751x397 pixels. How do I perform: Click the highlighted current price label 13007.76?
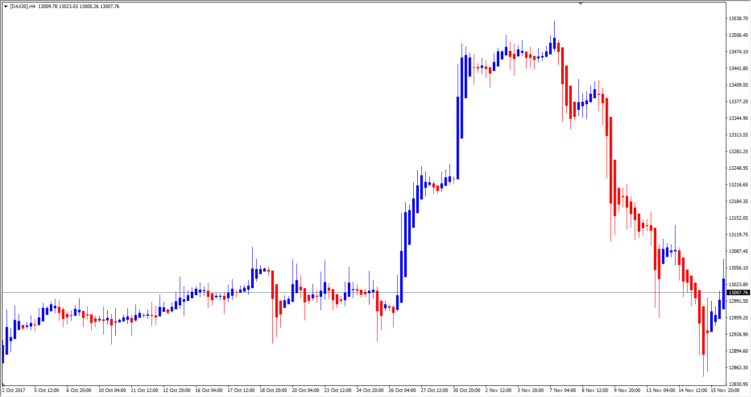tap(738, 293)
